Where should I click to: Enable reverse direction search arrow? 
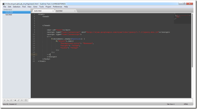coord(15,100)
